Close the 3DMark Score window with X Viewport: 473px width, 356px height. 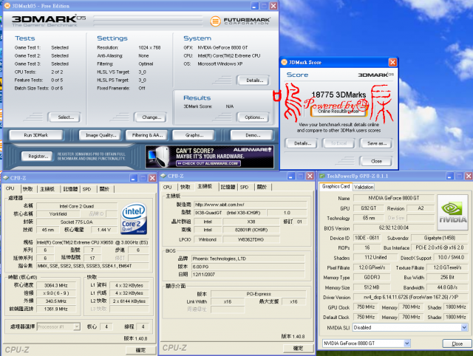click(x=392, y=62)
